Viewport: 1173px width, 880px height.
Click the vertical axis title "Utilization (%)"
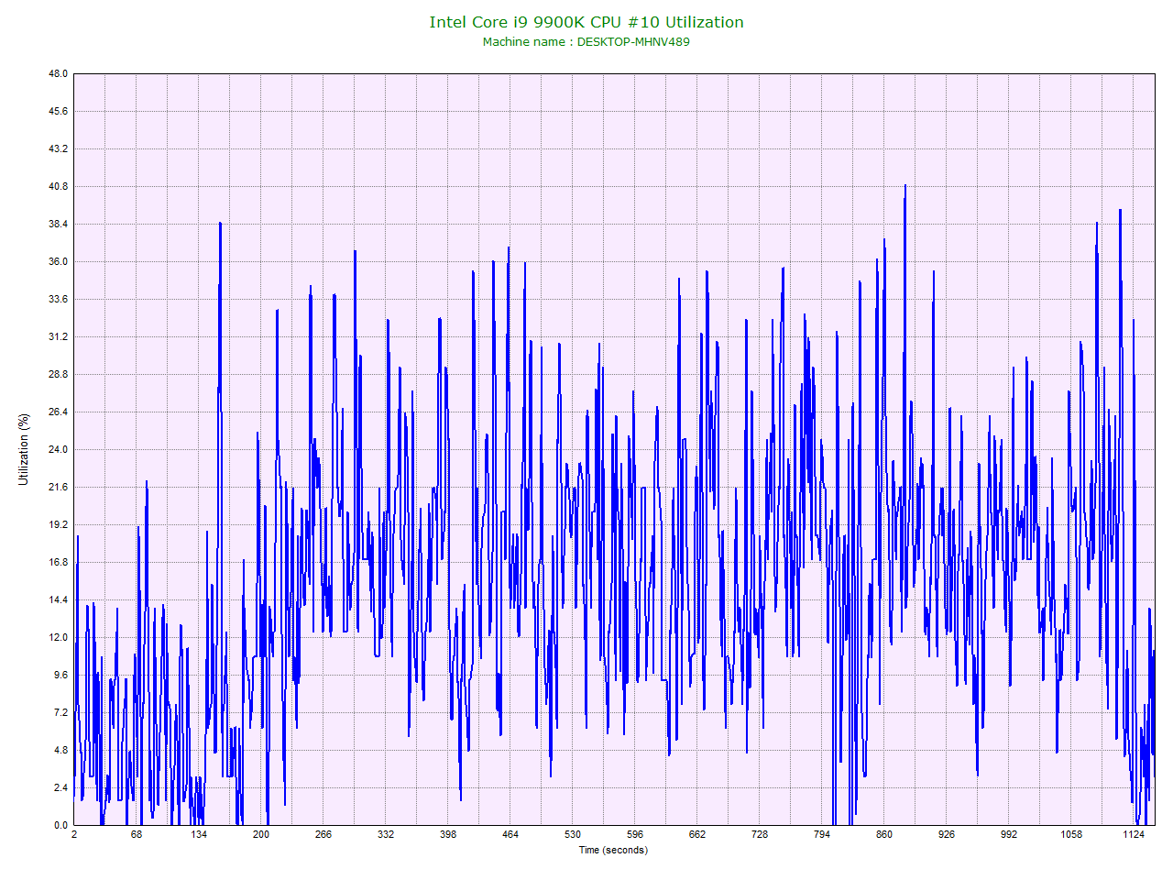[x=24, y=449]
